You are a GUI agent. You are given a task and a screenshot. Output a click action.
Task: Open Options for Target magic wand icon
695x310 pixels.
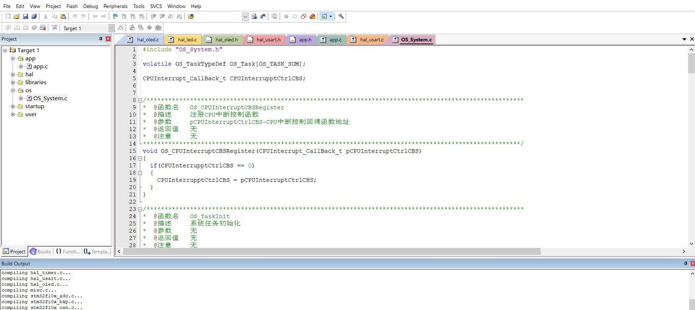coord(121,28)
